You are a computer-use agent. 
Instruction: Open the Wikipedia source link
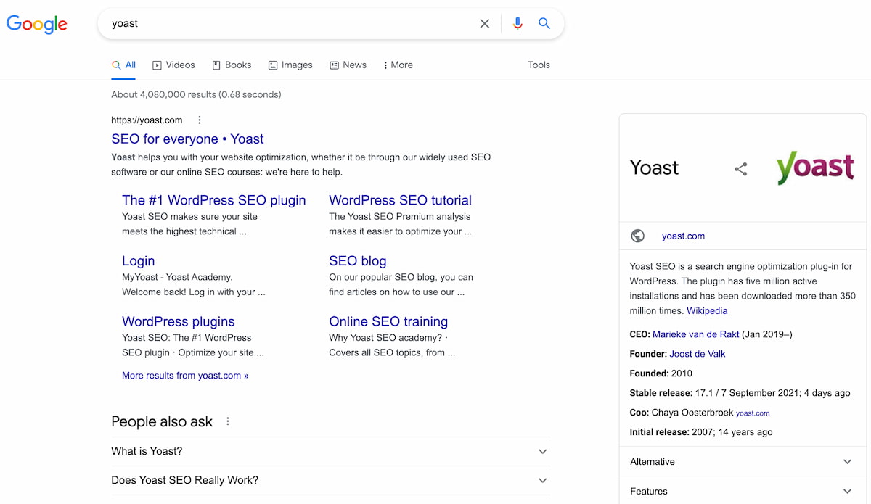click(707, 311)
